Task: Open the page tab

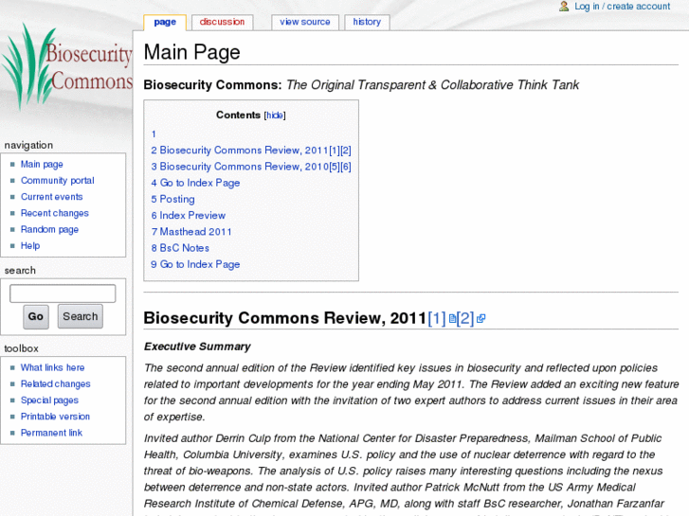Action: point(165,22)
